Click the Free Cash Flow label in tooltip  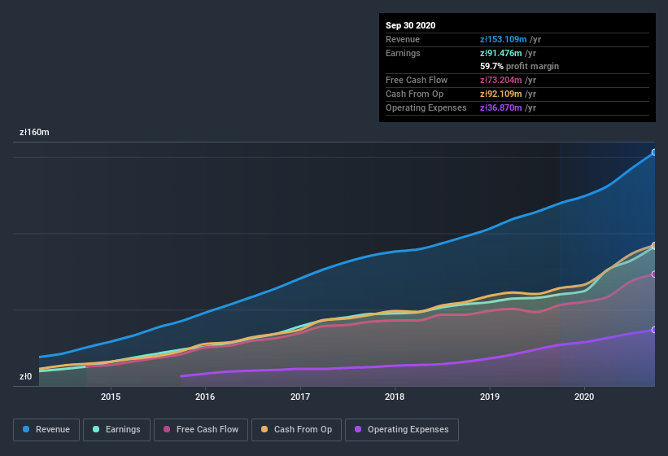click(x=417, y=80)
